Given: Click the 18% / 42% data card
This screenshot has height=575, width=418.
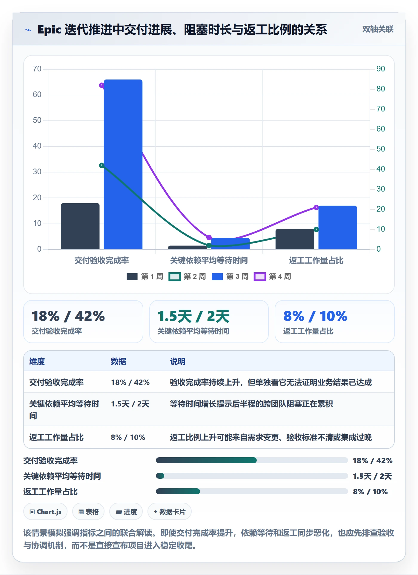Looking at the screenshot, I should coord(83,322).
